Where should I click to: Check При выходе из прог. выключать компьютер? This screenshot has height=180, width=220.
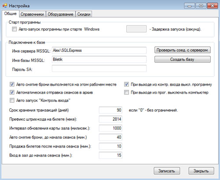[x=126, y=92]
